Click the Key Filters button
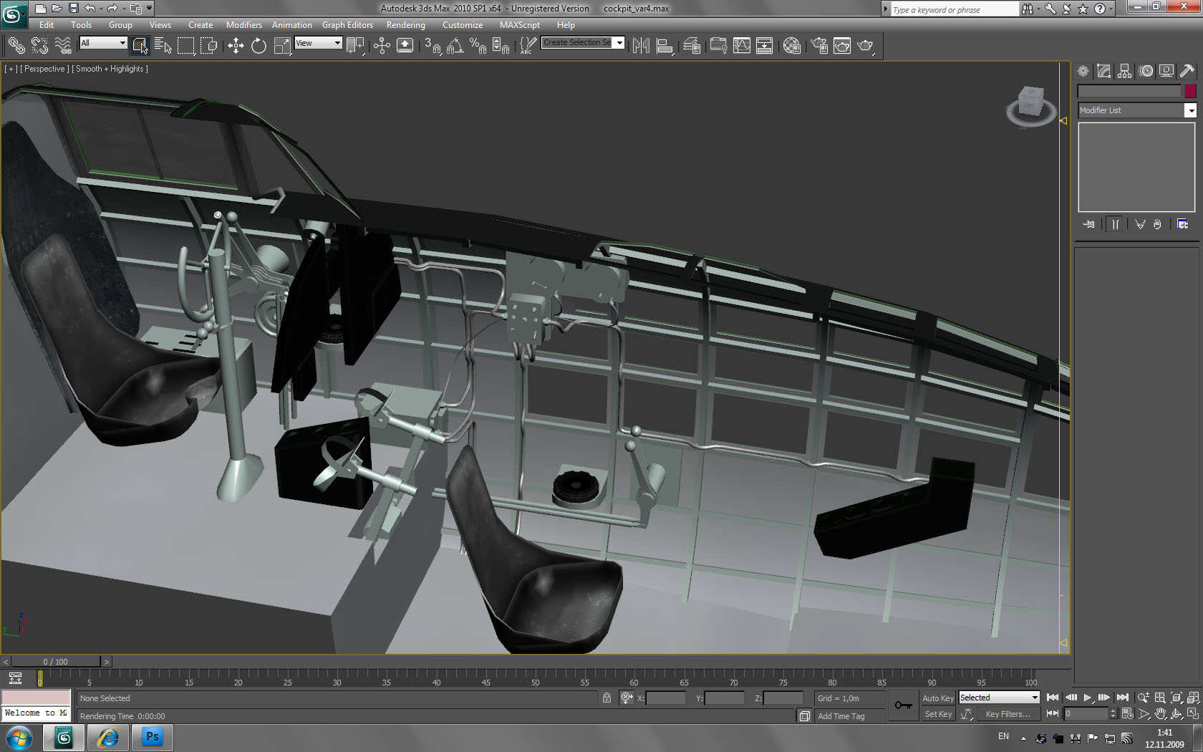Viewport: 1203px width, 752px height. coord(1008,714)
